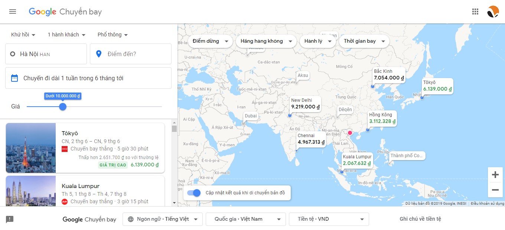505x230 pixels.
Task: Expand the Khứ hồi trip type dropdown
Action: click(x=23, y=35)
